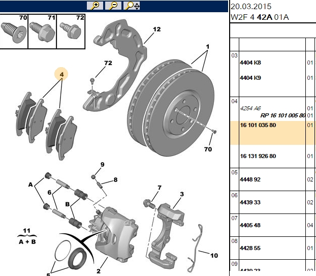316x276 pixels.
Task: Select superseded part number 4254 A6
Action: pos(250,108)
